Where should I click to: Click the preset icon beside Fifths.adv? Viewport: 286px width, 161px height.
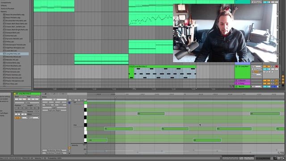point(4,42)
